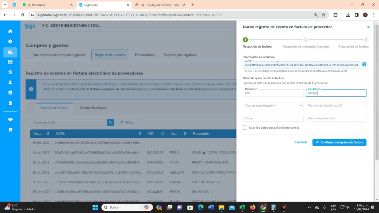Open a new browser tab
The height and width of the screenshot is (213, 379).
pos(193,5)
